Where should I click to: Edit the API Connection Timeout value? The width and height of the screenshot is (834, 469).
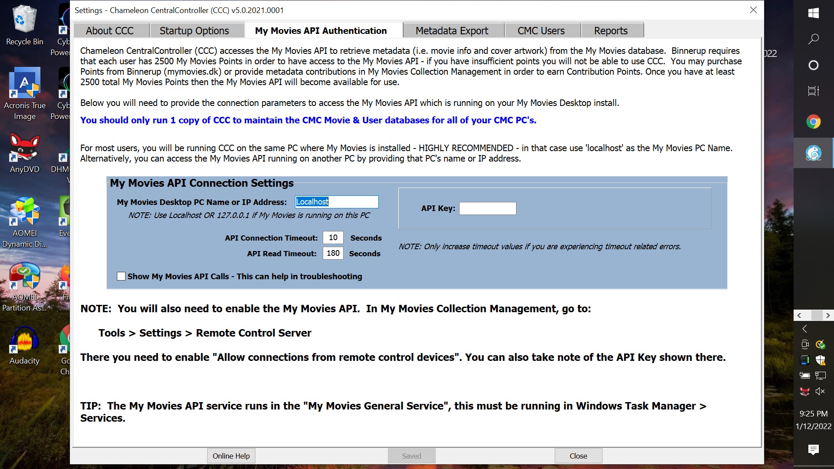(332, 237)
